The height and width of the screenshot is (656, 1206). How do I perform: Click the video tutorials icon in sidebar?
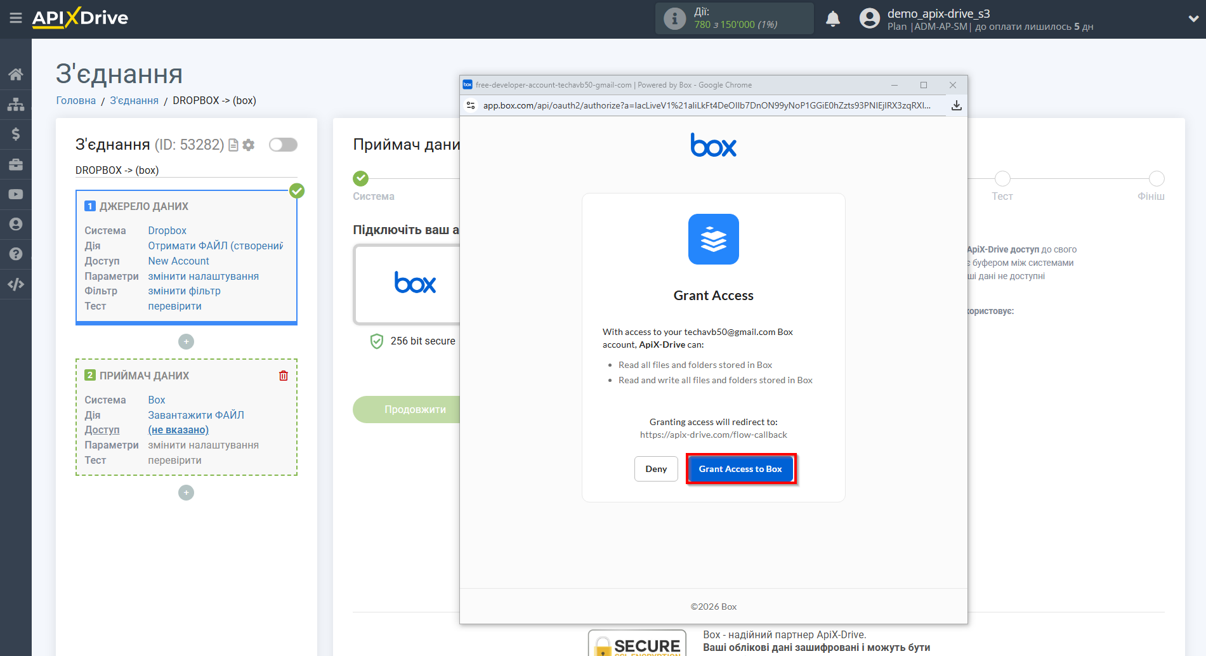[x=16, y=194]
